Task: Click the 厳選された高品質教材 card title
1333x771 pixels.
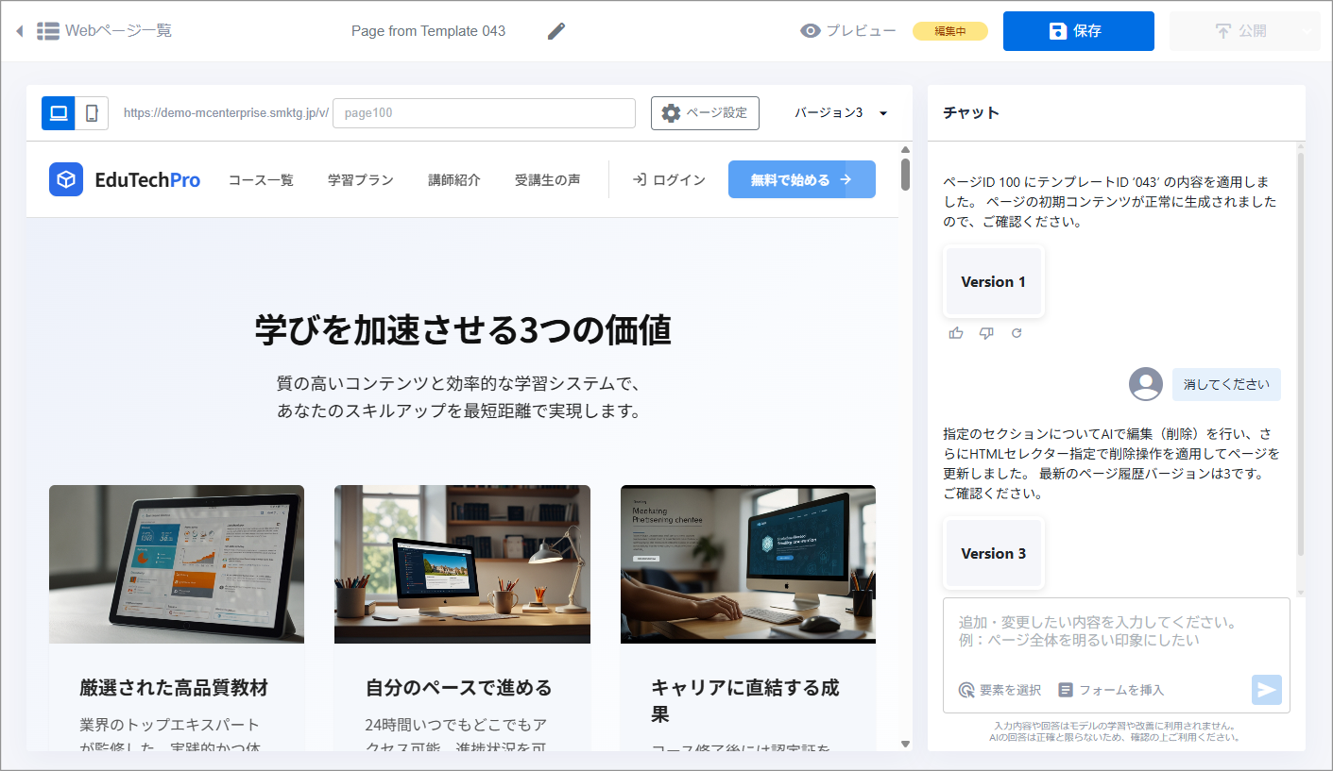Action: click(x=174, y=688)
